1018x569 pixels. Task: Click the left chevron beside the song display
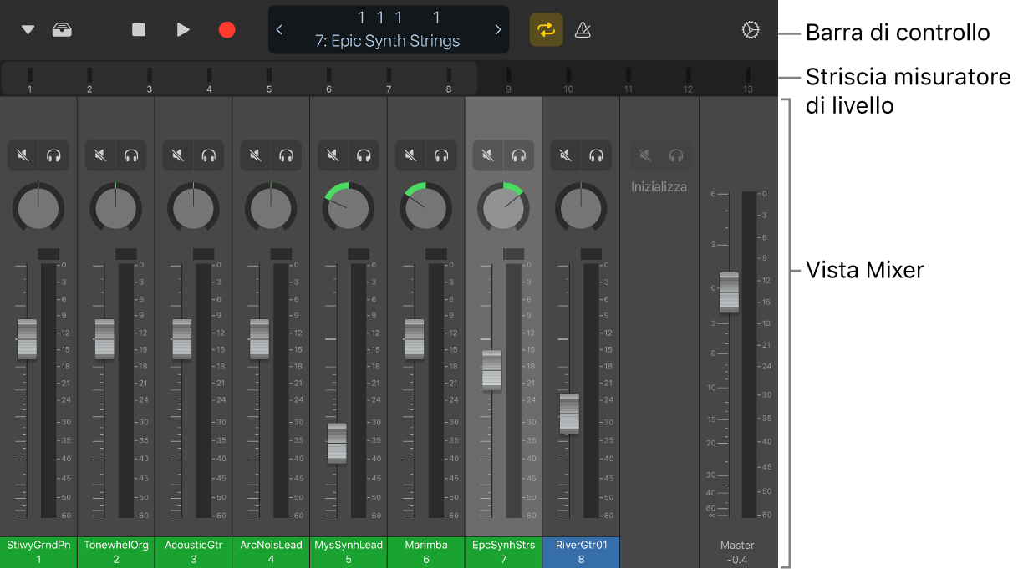coord(279,29)
